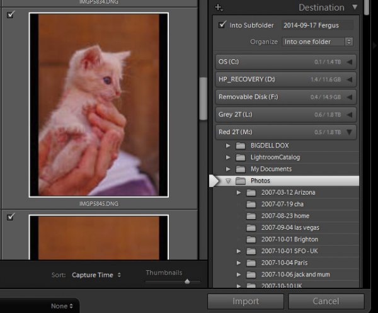The image size is (378, 313).
Task: Expand the 2007-03-12 Arizona folder
Action: (239, 192)
